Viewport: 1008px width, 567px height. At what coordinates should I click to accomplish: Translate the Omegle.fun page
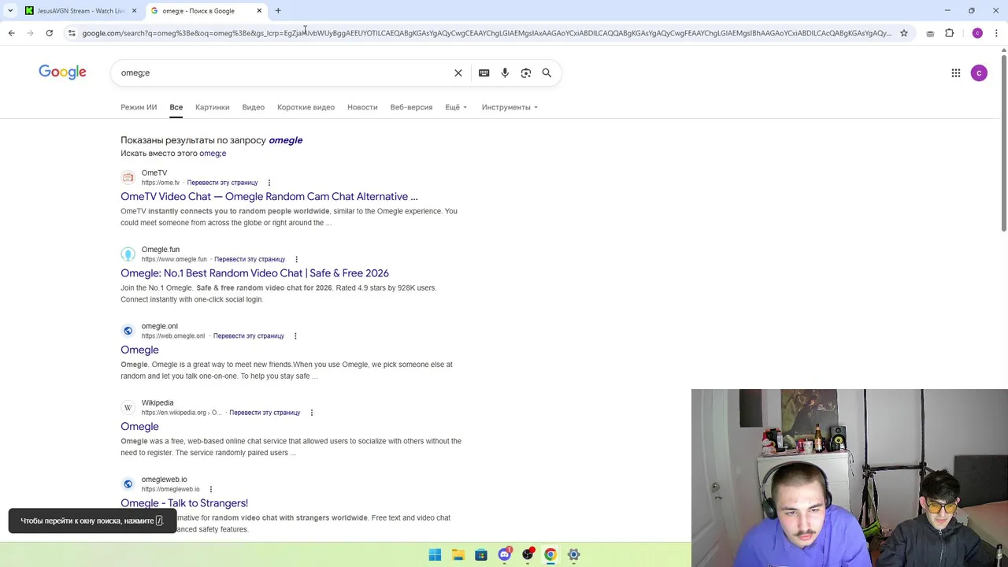pos(250,259)
